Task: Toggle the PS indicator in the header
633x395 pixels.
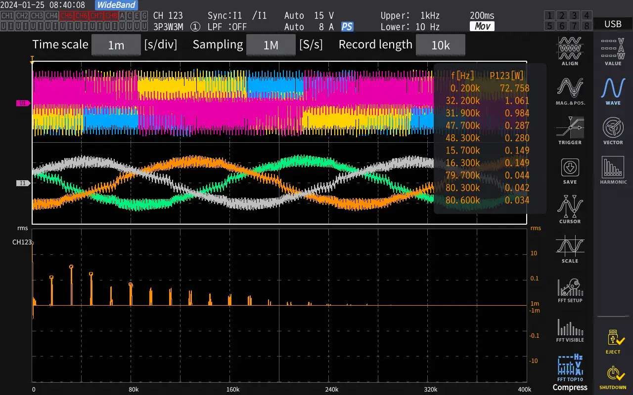Action: [x=347, y=27]
